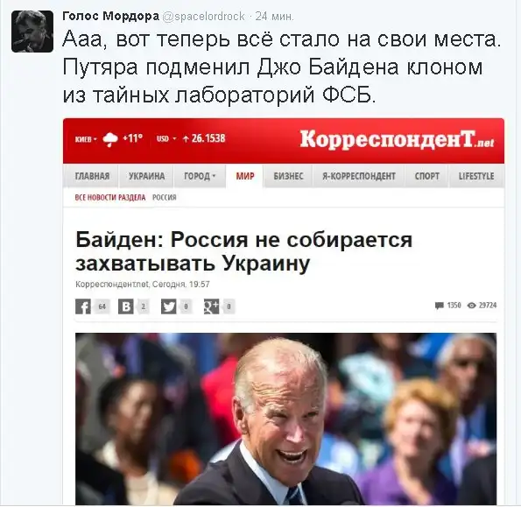Click the Россия subsection link
Image resolution: width=521 pixels, height=507 pixels.
coord(164,198)
